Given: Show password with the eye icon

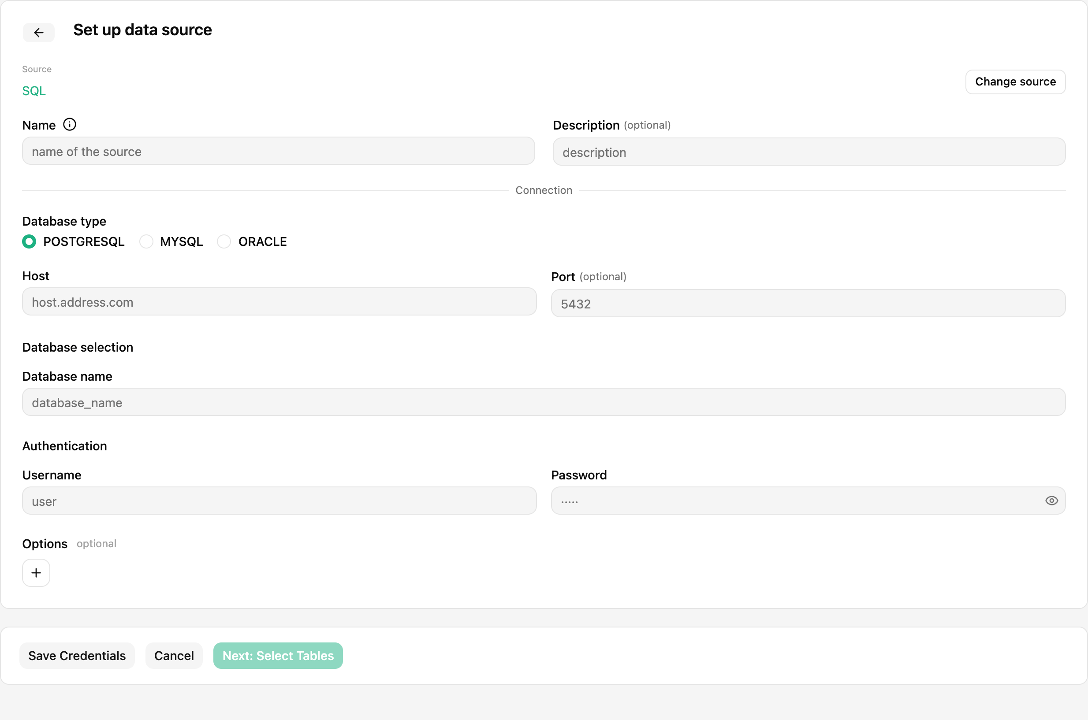Looking at the screenshot, I should 1051,501.
